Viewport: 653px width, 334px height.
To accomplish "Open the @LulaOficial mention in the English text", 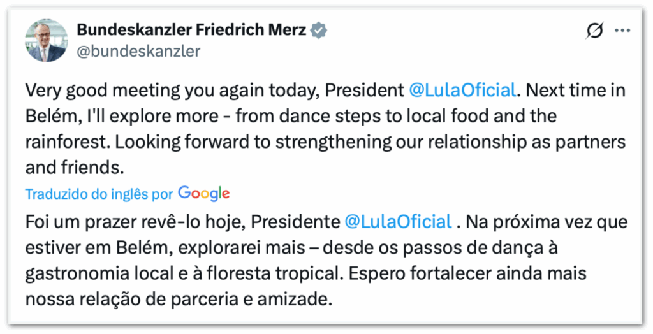I will [462, 91].
